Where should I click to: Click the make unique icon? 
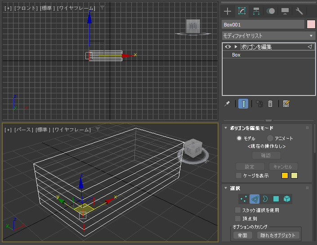pyautogui.click(x=259, y=104)
